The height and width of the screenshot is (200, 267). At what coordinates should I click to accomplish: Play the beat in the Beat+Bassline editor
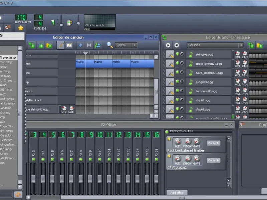tap(168, 45)
